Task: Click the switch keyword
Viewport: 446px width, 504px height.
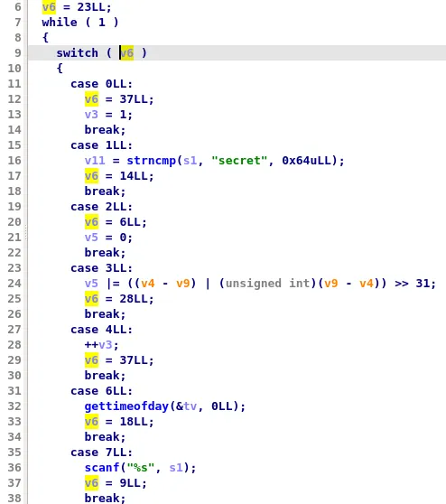Action: (x=77, y=52)
